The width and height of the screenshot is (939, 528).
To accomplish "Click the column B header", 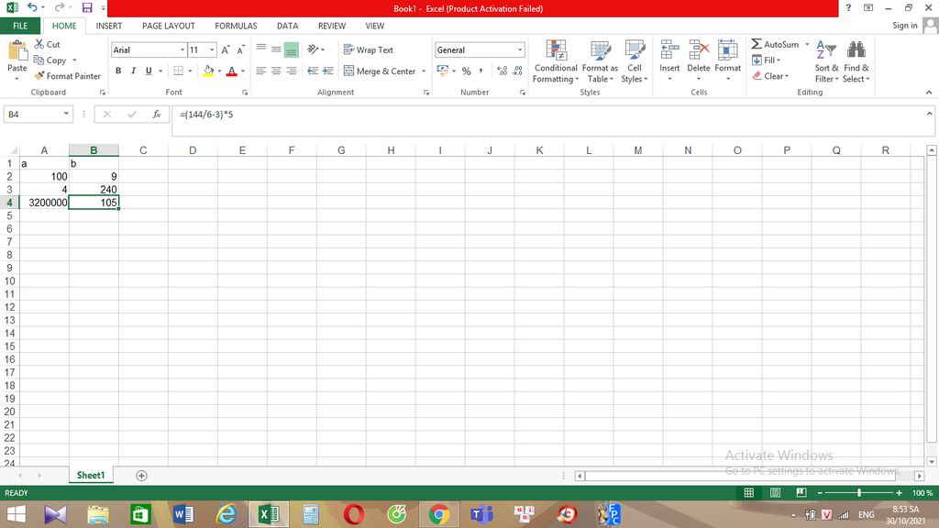I will pos(94,150).
